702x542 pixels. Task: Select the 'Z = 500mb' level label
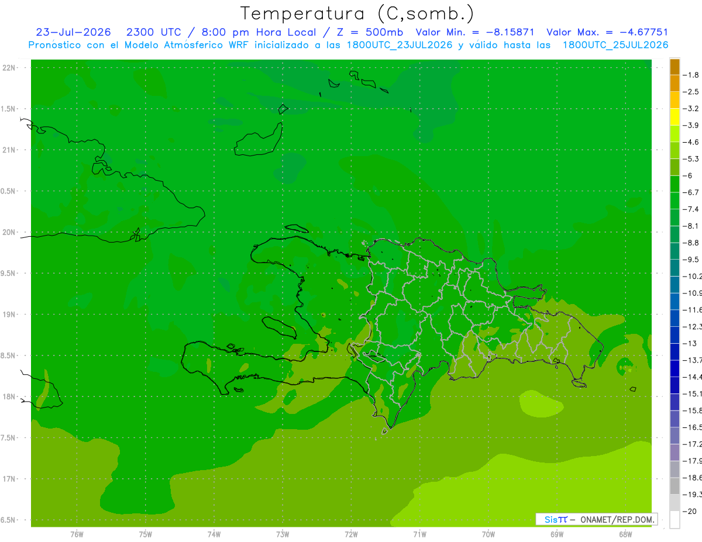[370, 33]
